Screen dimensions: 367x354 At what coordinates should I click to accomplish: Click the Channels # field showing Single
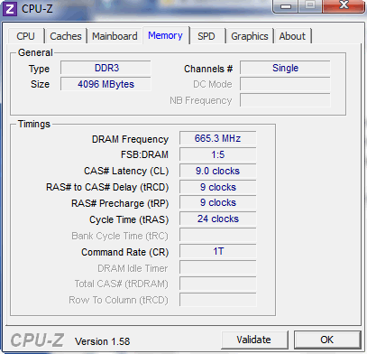[x=285, y=68]
